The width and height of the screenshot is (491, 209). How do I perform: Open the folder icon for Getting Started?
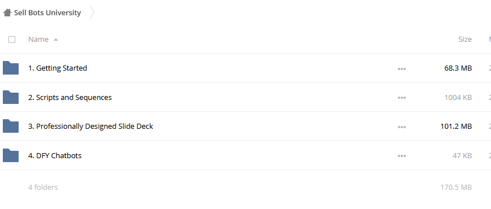coord(11,68)
